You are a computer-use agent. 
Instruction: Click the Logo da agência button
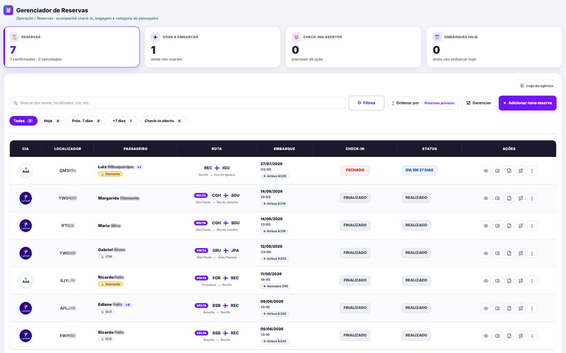[x=536, y=86]
